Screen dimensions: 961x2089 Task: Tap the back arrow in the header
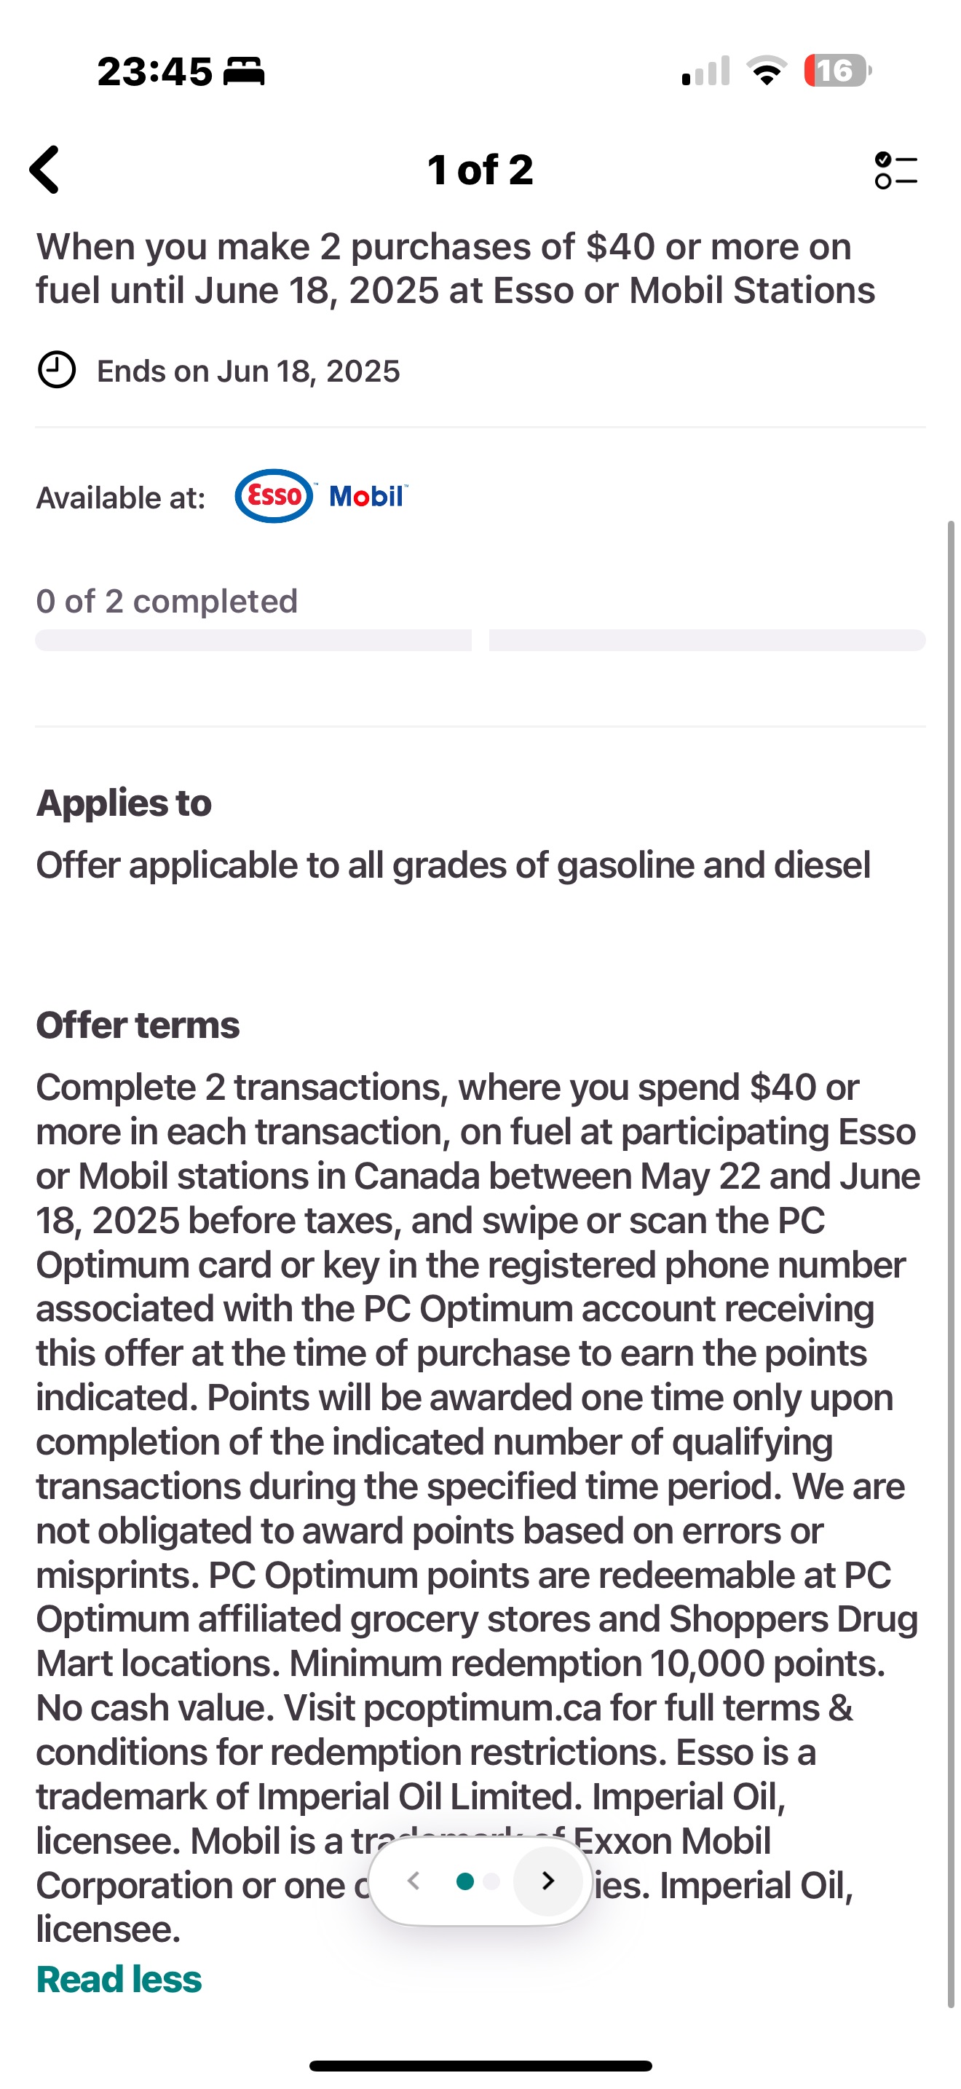pos(45,170)
